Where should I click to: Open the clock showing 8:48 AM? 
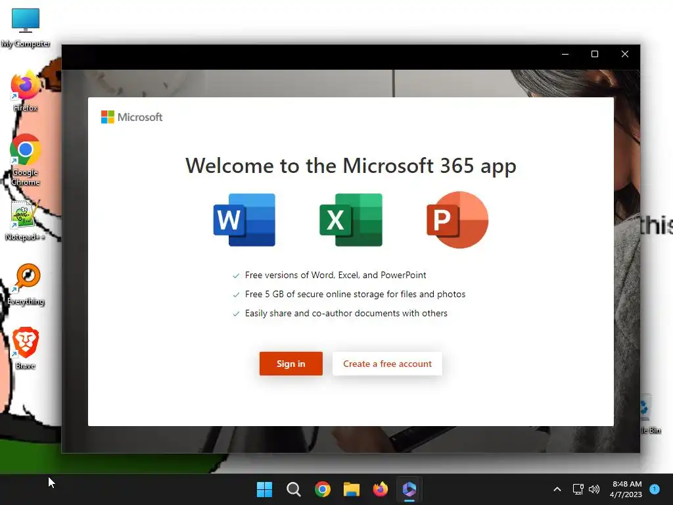(x=626, y=489)
